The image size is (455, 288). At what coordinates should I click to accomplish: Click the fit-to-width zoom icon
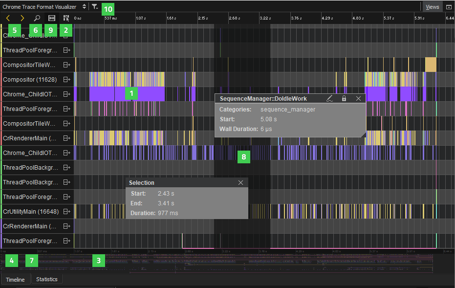51,18
